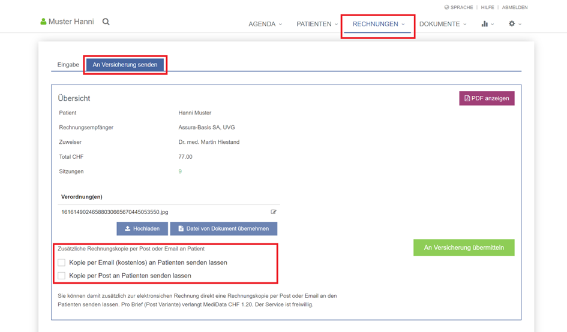Viewport: 567px width, 332px height.
Task: Switch to the Eingabe tab
Action: (x=68, y=65)
